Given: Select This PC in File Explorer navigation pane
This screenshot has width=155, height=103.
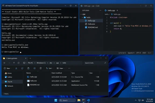Looking at the screenshot, I should pos(12,82).
